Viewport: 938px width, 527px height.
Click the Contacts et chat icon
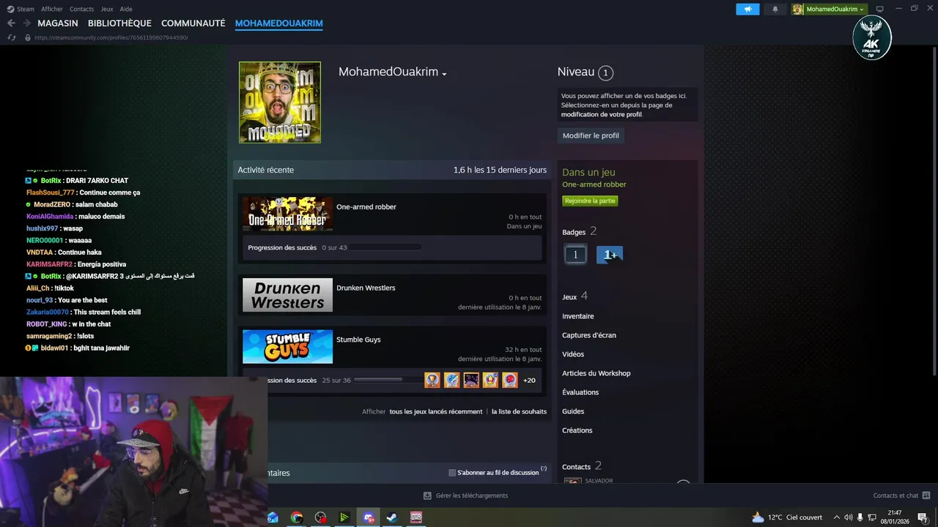pyautogui.click(x=926, y=496)
